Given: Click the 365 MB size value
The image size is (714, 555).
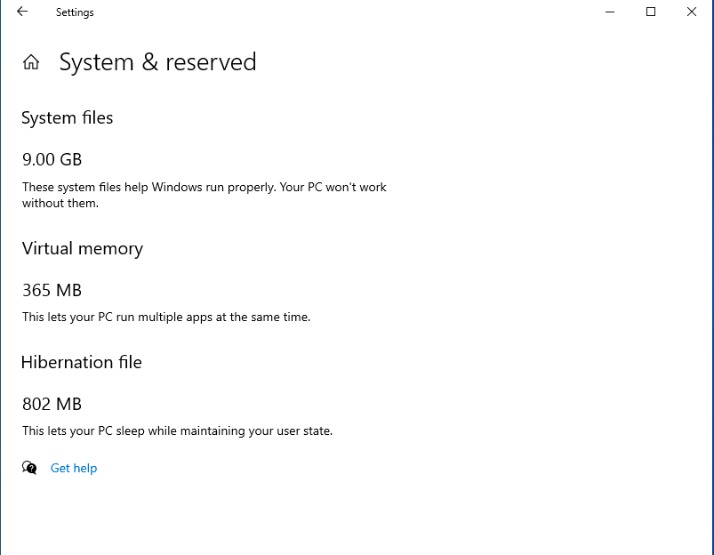Looking at the screenshot, I should pos(52,291).
